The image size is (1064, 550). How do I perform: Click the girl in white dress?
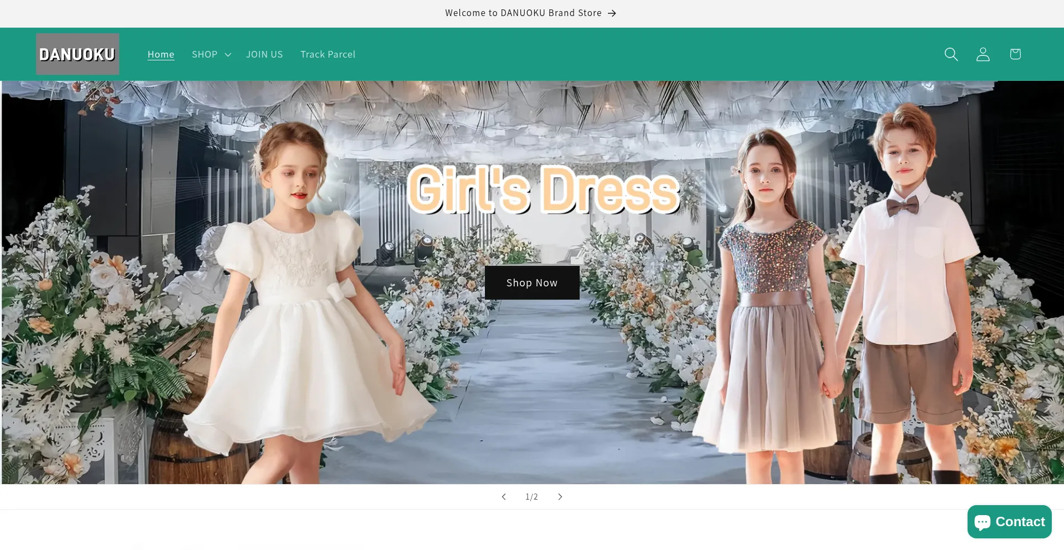click(299, 310)
